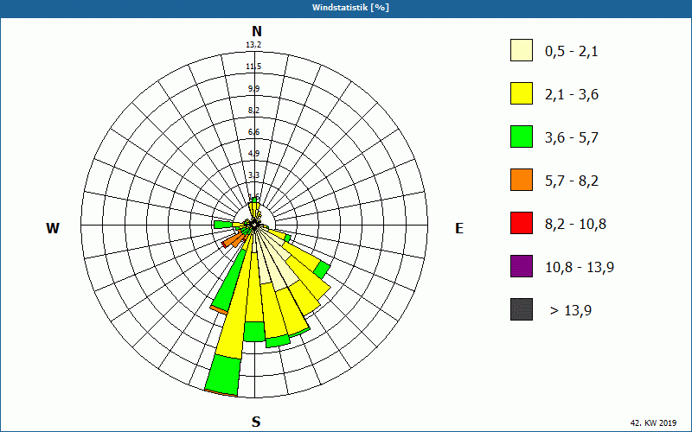Click the 9,9 radial axis value

[x=253, y=89]
